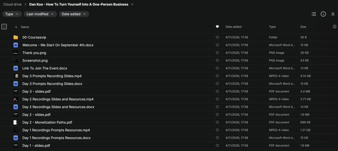Favorite the Thank you.png file
The image size is (338, 151).
point(217,53)
